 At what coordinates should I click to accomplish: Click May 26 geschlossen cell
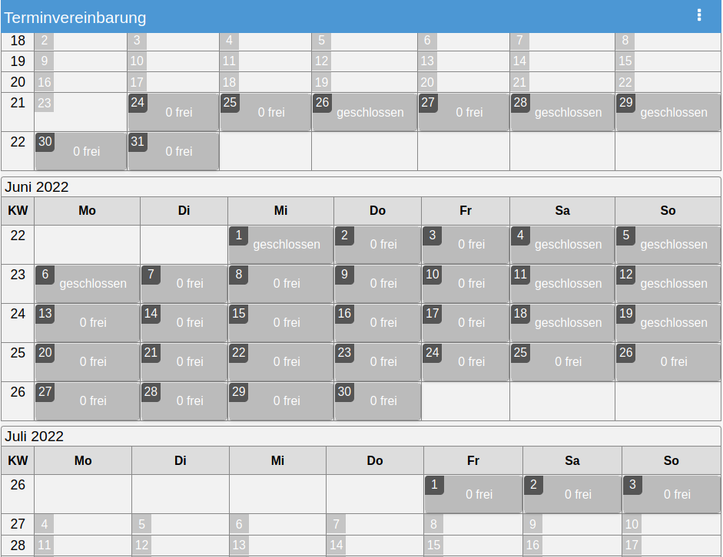(x=364, y=113)
